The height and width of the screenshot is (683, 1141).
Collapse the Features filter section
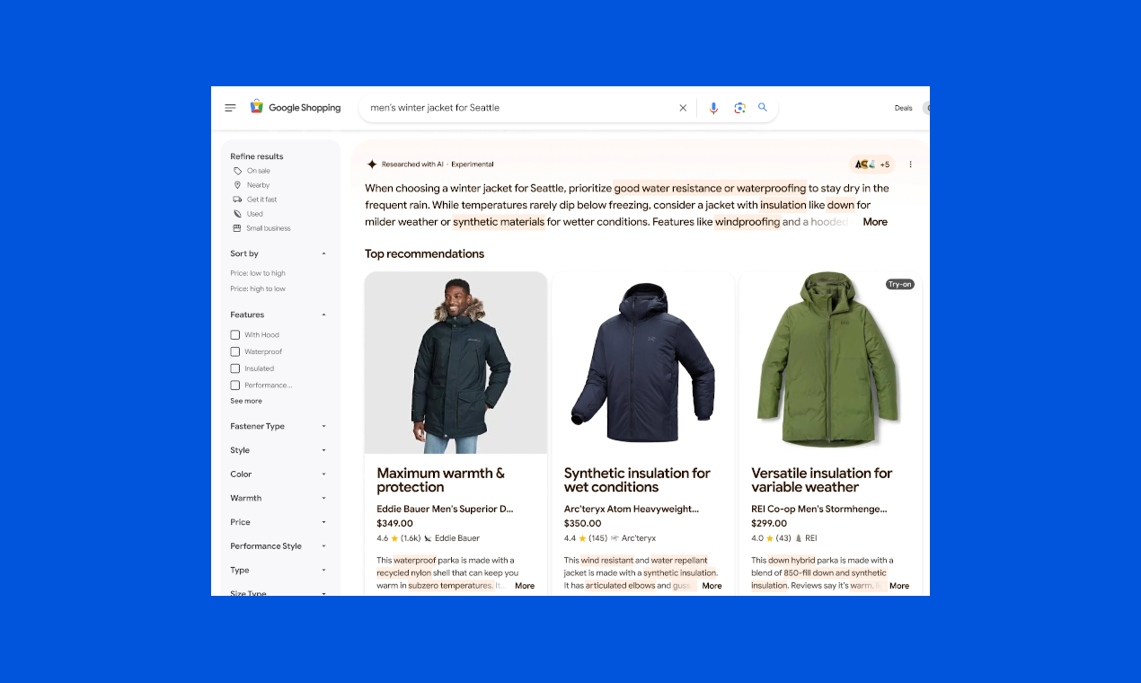click(x=323, y=315)
